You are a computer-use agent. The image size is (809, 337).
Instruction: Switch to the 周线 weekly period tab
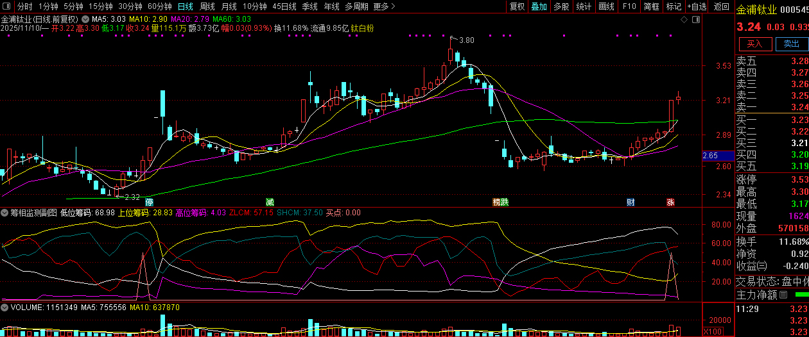click(207, 6)
